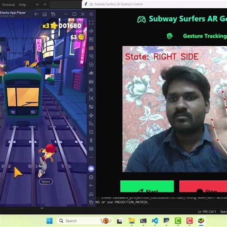Toggle BlueStacks fullscreen mode icon

[91, 23]
